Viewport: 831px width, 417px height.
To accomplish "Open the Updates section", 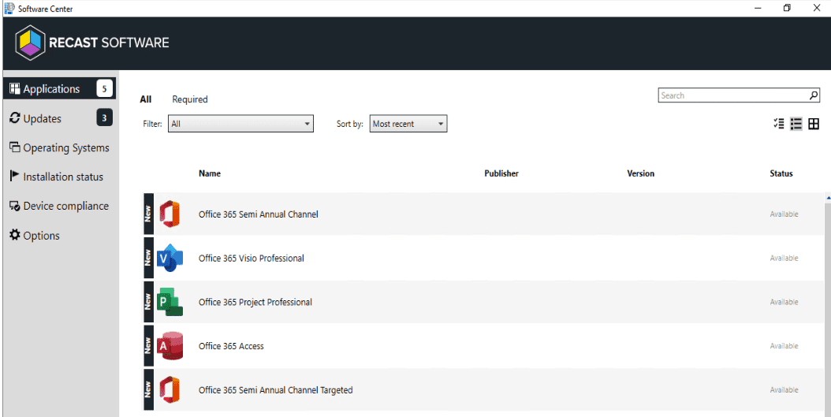I will tap(43, 118).
